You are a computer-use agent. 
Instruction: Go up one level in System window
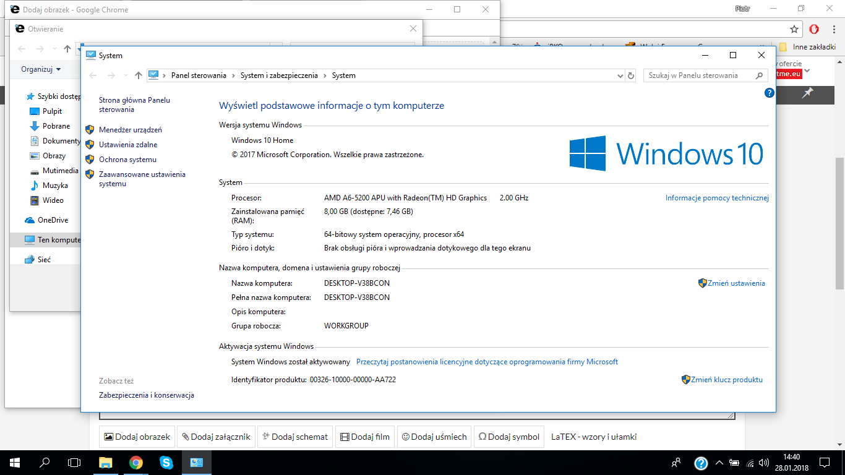coord(139,75)
